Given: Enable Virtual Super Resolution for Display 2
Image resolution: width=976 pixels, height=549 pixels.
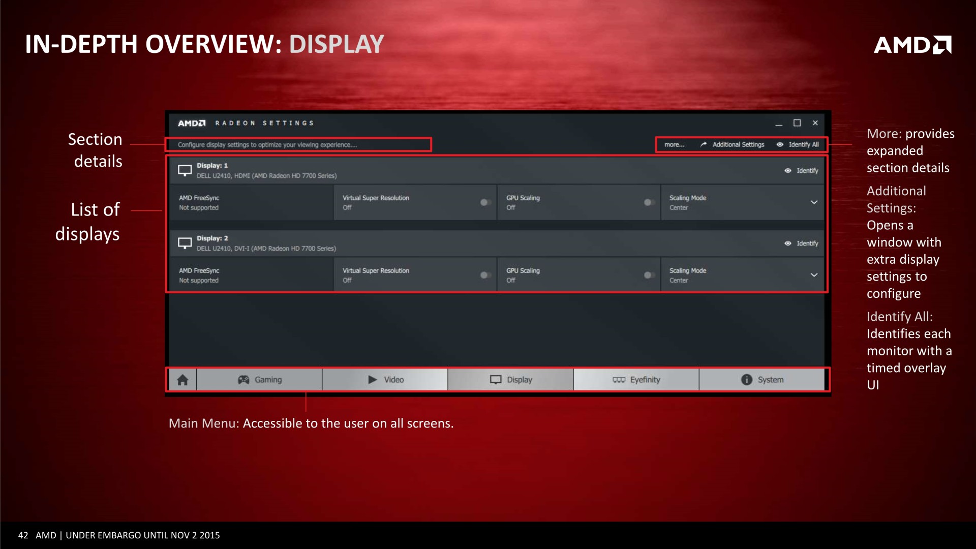Looking at the screenshot, I should 485,275.
